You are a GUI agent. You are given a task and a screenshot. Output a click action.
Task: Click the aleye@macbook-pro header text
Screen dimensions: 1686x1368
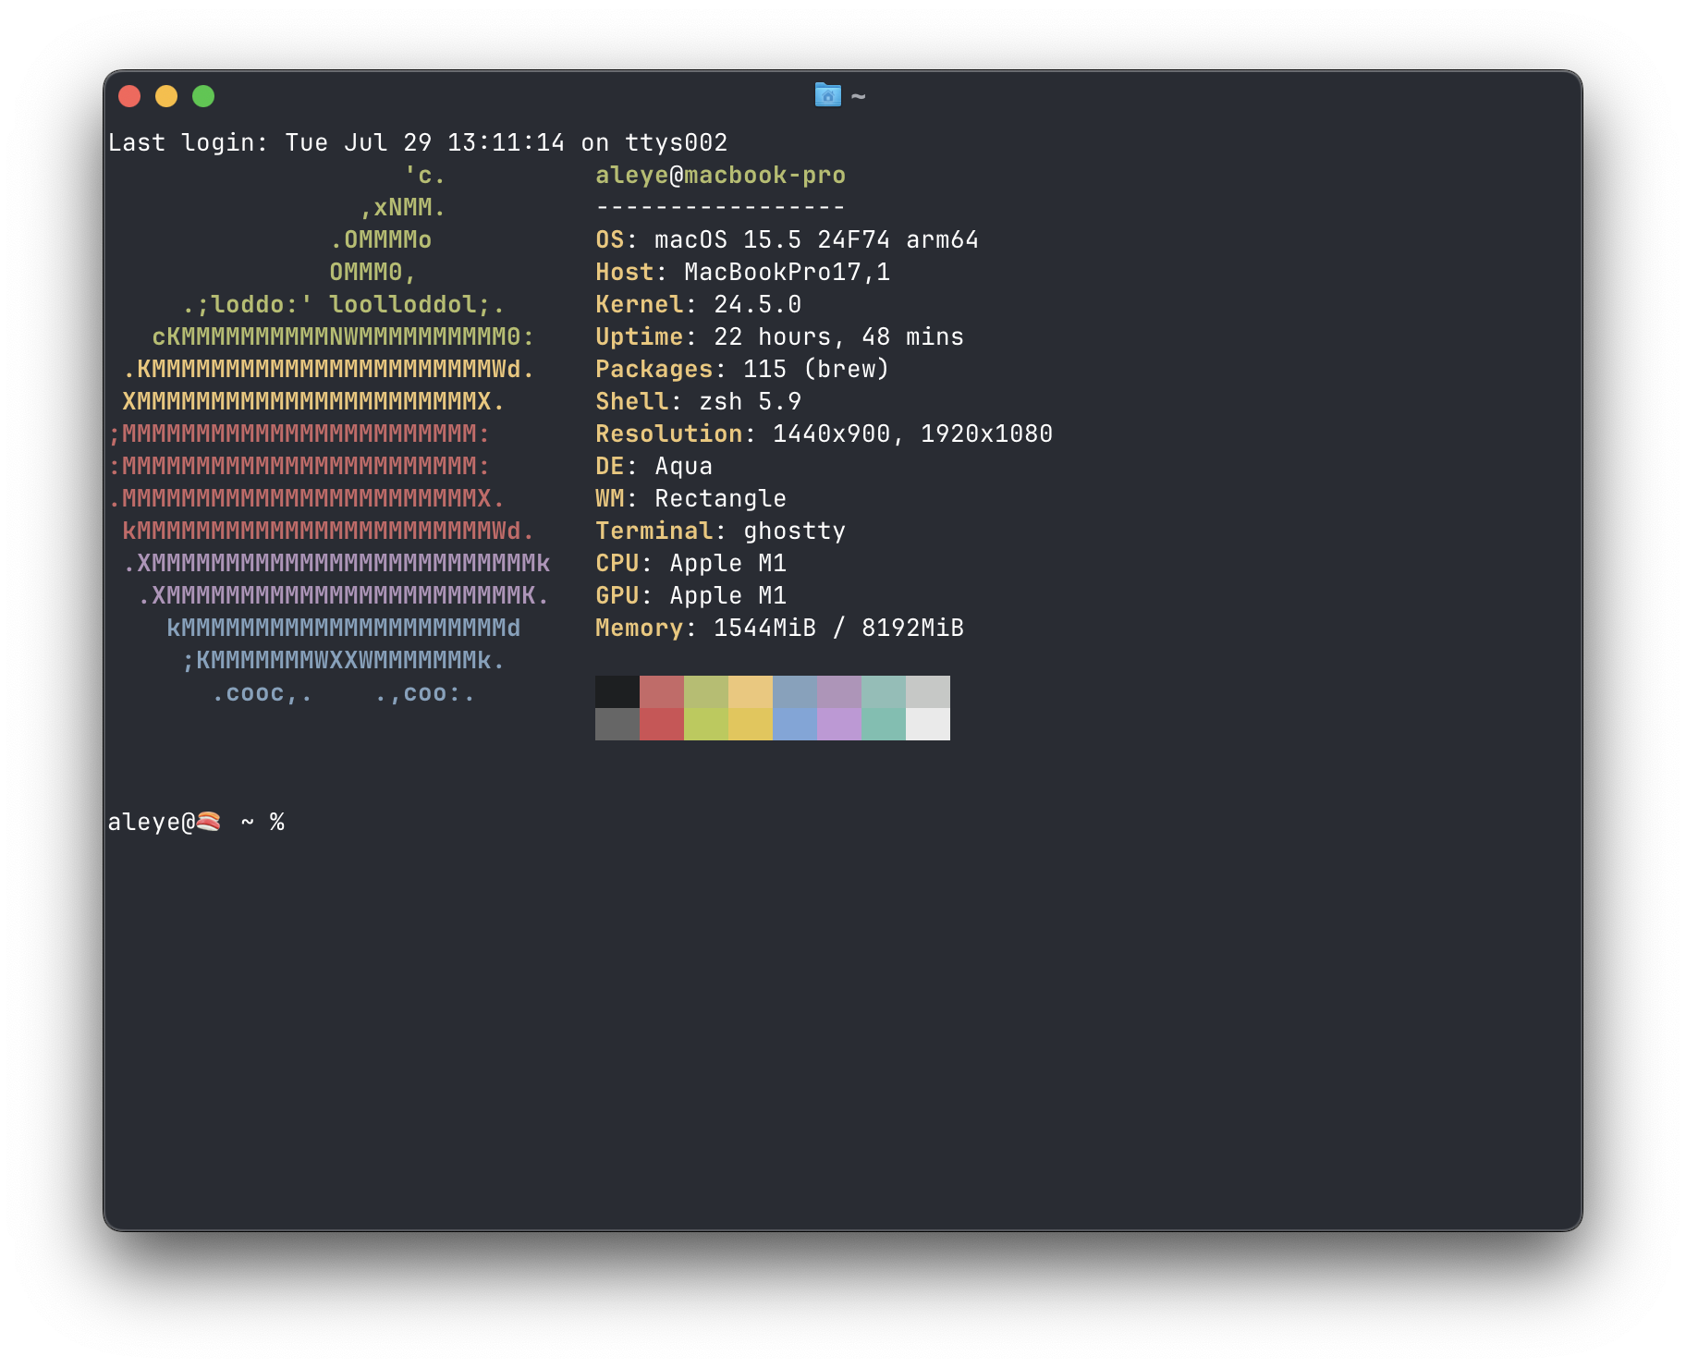point(721,175)
